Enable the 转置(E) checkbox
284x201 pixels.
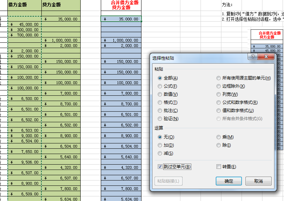(219, 167)
